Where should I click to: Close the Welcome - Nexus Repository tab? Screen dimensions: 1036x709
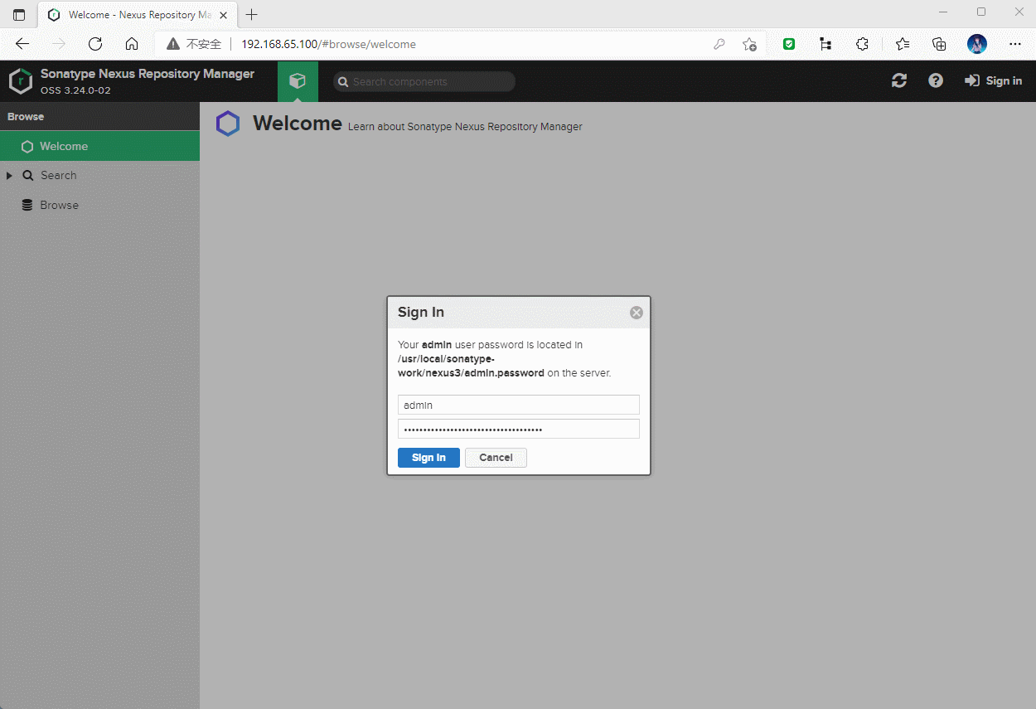point(224,15)
